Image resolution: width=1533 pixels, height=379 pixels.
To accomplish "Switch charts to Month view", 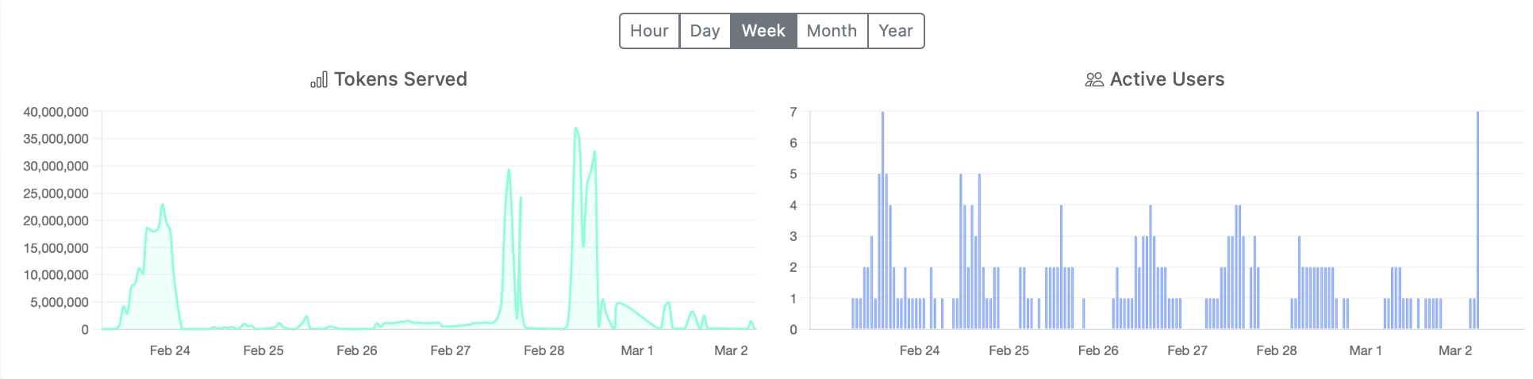I will point(832,31).
